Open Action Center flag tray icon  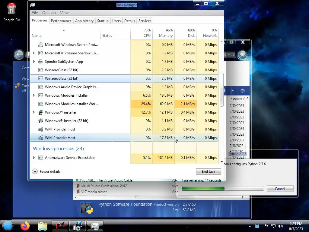tap(266, 226)
